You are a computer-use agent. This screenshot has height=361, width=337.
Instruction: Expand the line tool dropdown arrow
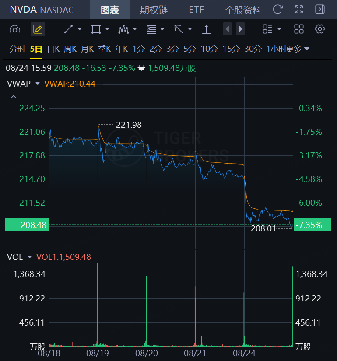coord(80,29)
